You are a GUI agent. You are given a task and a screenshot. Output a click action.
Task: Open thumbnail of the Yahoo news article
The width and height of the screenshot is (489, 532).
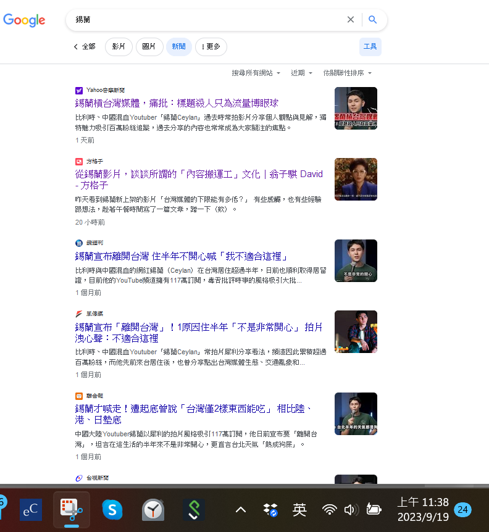(356, 108)
